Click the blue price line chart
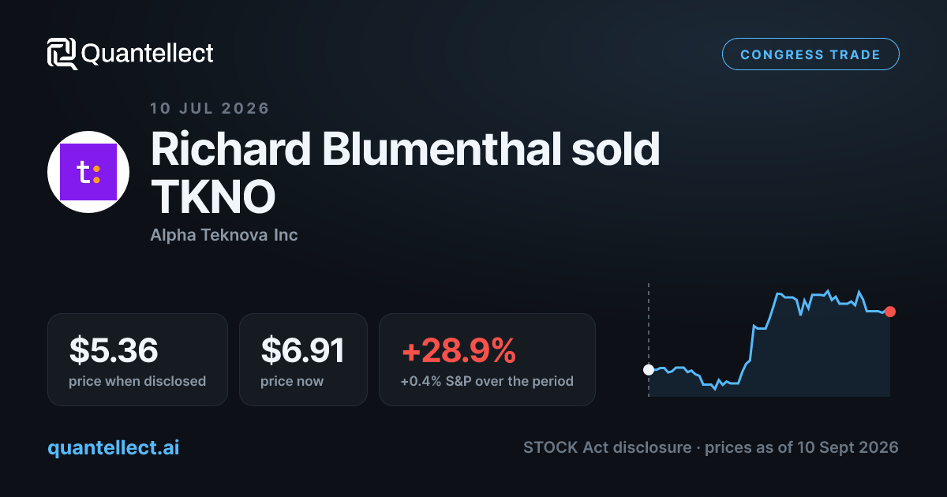 coord(769,339)
